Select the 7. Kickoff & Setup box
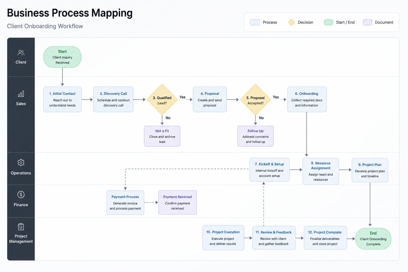 point(270,170)
